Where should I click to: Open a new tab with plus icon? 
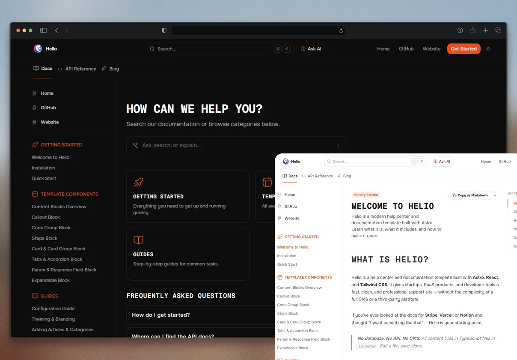point(486,30)
